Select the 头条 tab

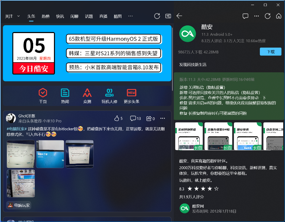point(31,16)
